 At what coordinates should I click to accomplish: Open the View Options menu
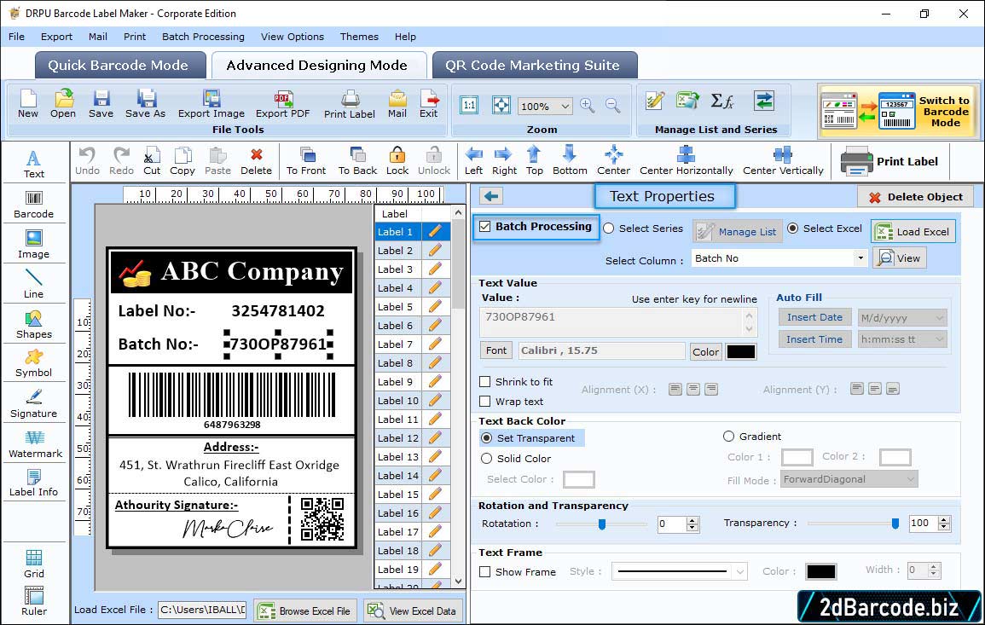click(292, 37)
